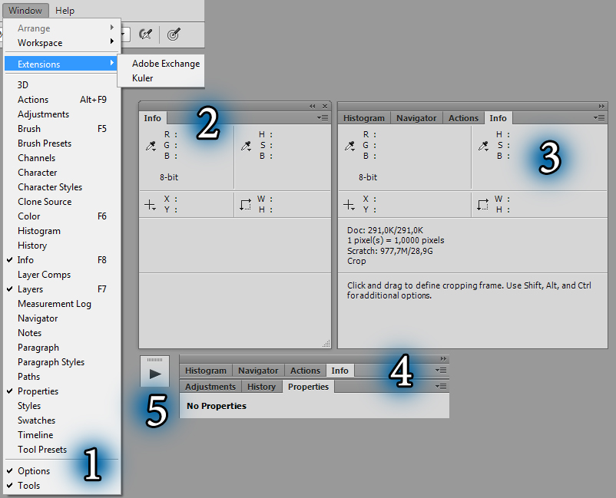The width and height of the screenshot is (616, 498).
Task: Click the target brush icon in options bar
Action: pos(174,34)
